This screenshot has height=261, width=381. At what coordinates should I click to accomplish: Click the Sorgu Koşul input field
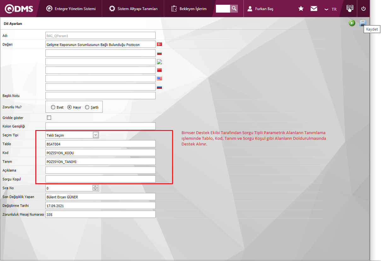pyautogui.click(x=101, y=179)
